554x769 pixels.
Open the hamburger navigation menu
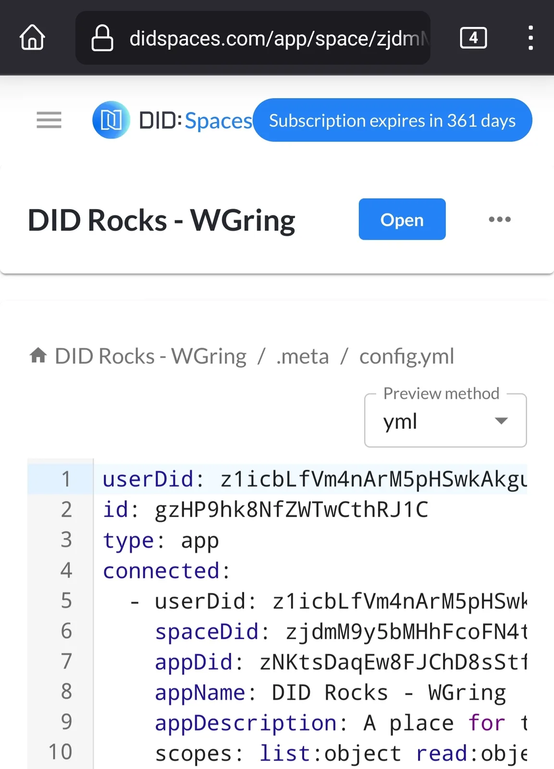click(49, 120)
